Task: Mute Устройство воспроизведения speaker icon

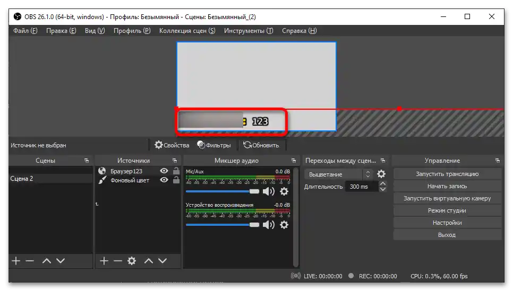Action: [269, 225]
